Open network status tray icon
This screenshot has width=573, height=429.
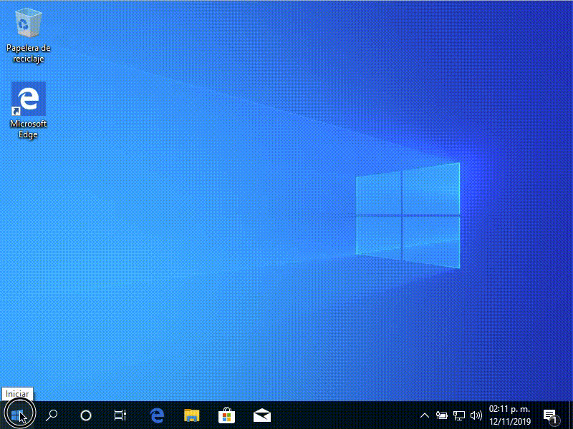pyautogui.click(x=459, y=415)
